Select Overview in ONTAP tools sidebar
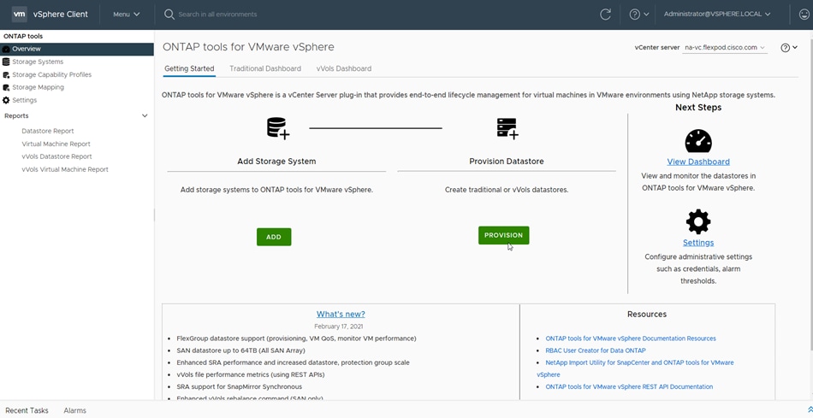Screen dimensions: 813x418 [77, 49]
